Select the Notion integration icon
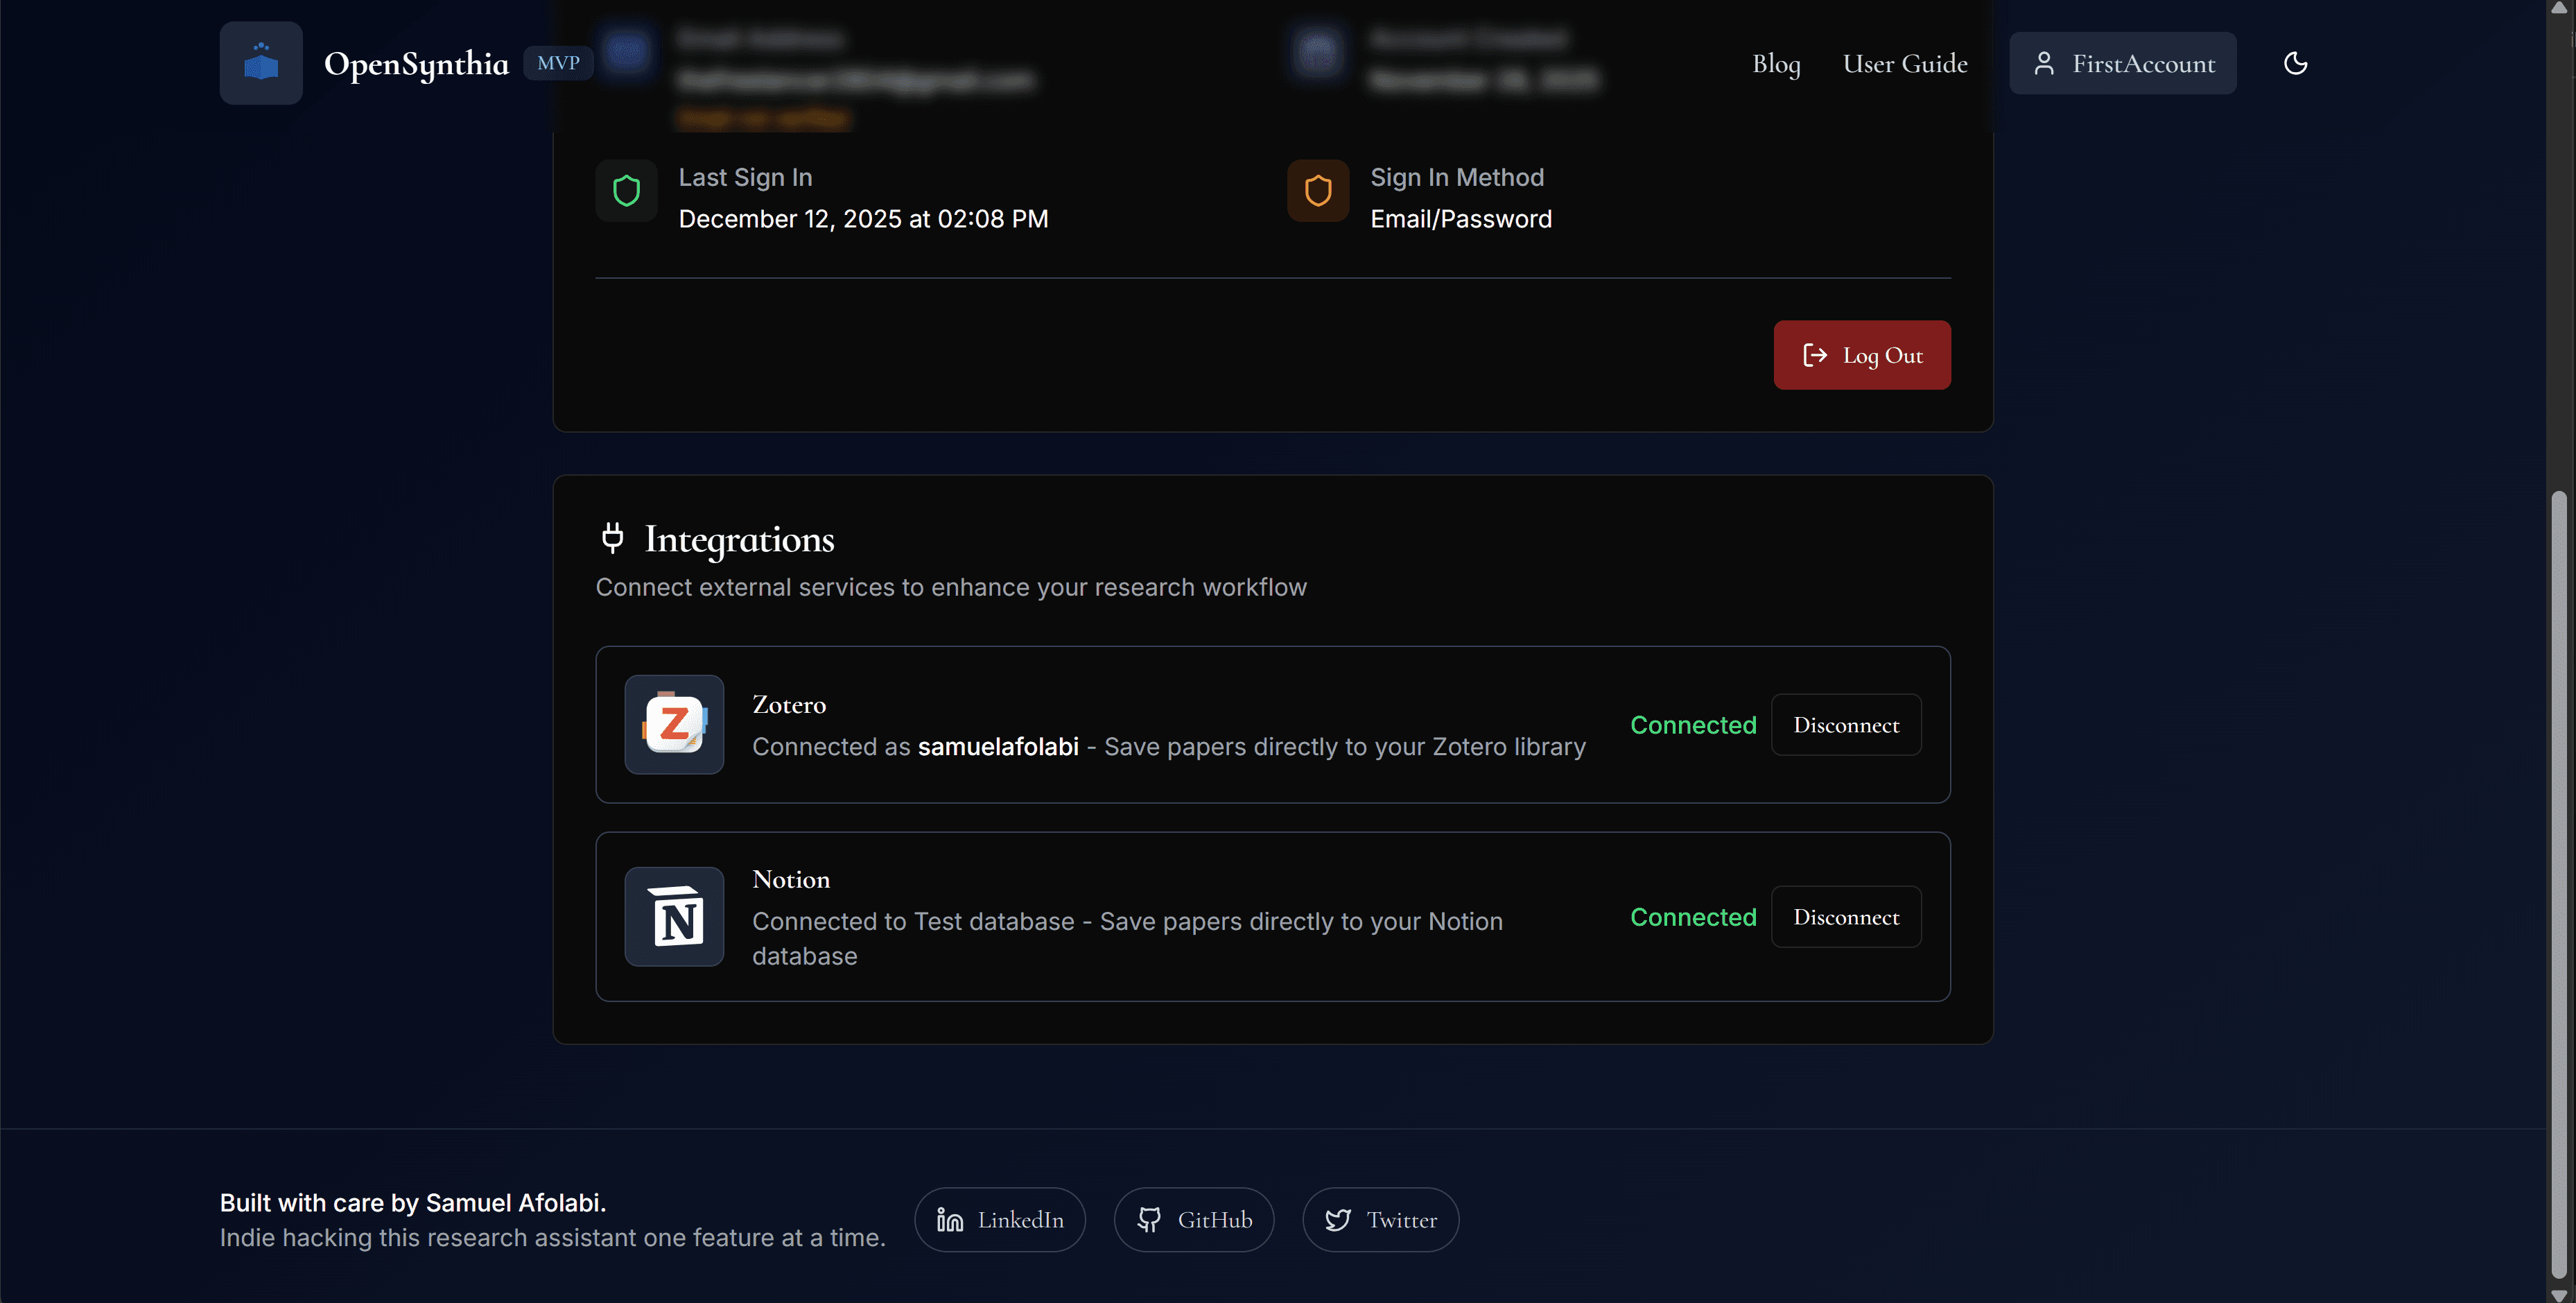This screenshot has height=1303, width=2576. (x=674, y=916)
